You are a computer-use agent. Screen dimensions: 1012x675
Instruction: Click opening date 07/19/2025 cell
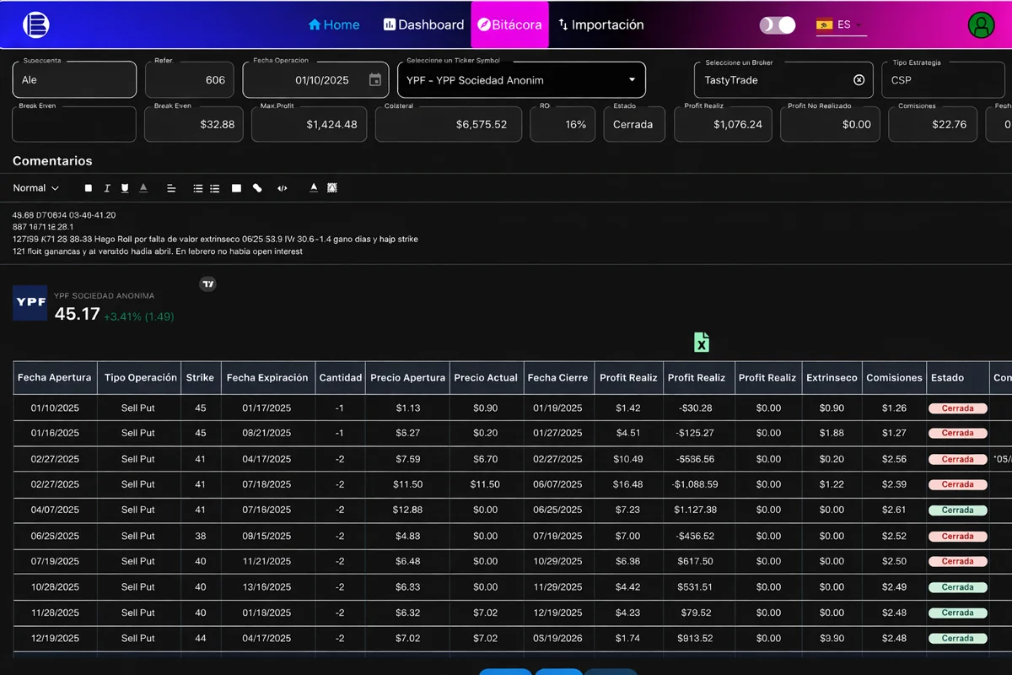pos(55,561)
